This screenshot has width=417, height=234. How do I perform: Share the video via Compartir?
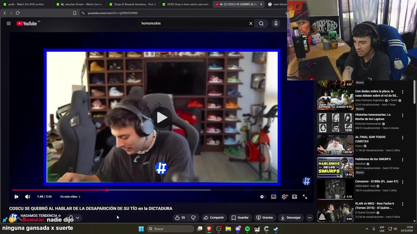(x=213, y=217)
